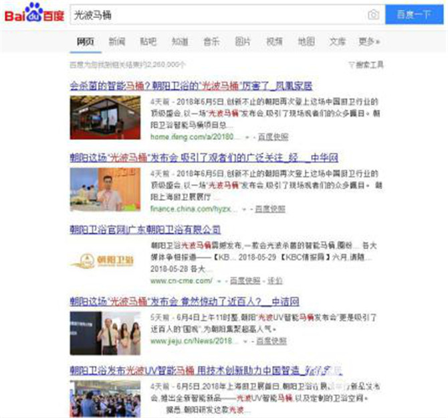Open the 地图 tab
448x418 pixels.
click(x=306, y=42)
